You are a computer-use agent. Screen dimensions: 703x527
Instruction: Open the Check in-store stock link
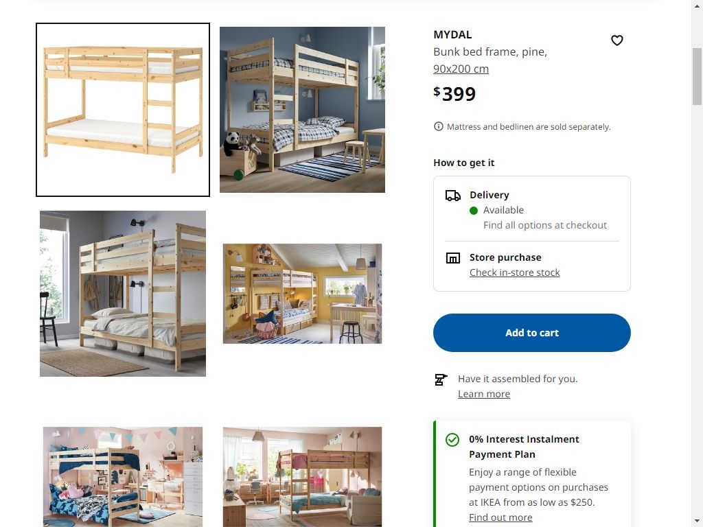click(x=515, y=272)
